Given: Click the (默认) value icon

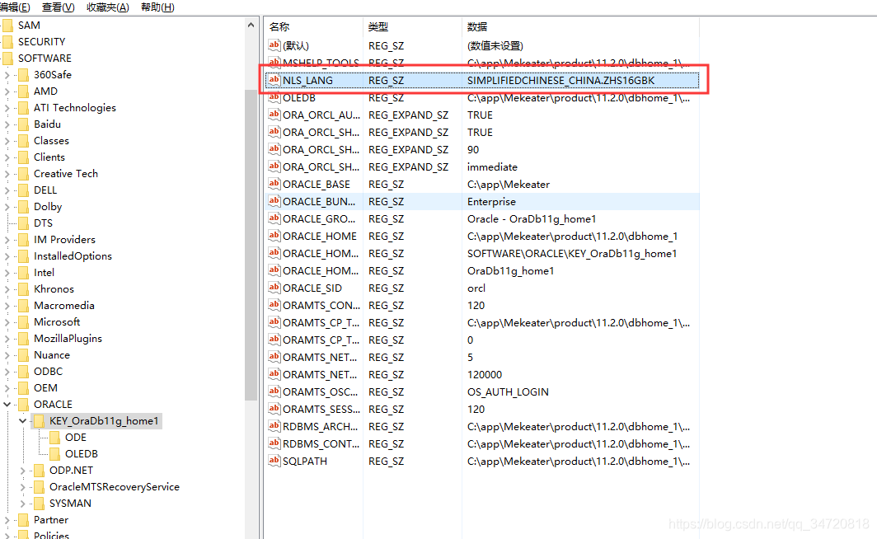Looking at the screenshot, I should point(274,45).
